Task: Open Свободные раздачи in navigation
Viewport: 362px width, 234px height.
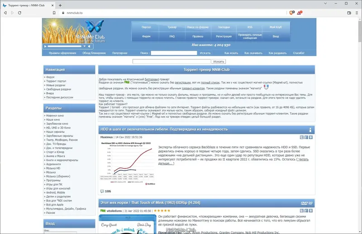Action: pos(58,89)
